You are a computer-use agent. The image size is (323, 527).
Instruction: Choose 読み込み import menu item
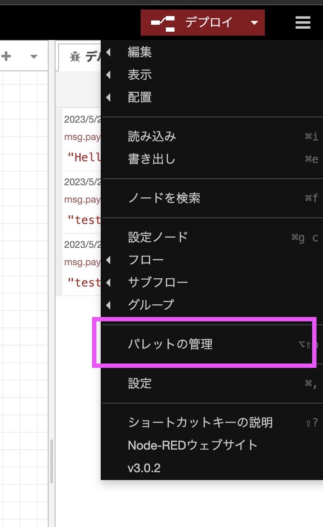tap(212, 137)
